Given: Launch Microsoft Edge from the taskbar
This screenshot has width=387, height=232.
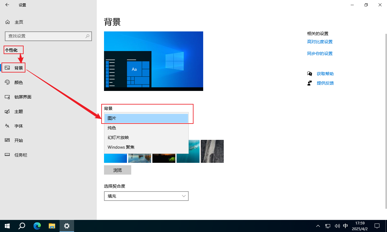Looking at the screenshot, I should click(x=37, y=226).
